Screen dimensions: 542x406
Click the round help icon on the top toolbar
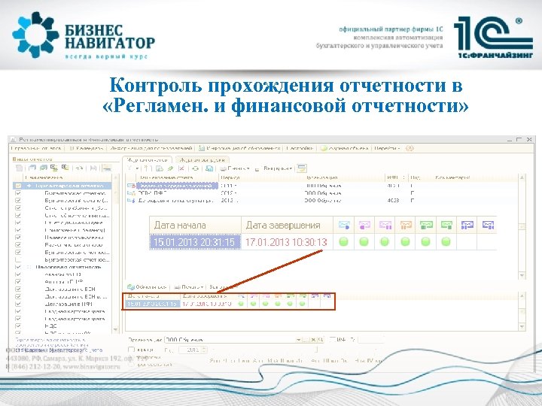(x=410, y=148)
